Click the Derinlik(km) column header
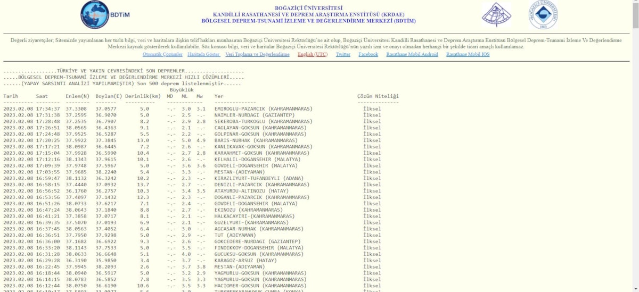The image size is (639, 292). 143,96
